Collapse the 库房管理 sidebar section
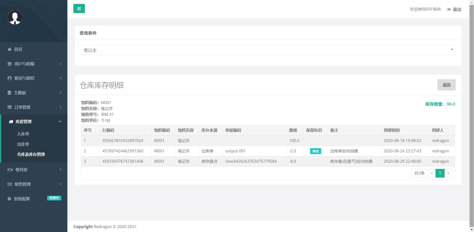The width and height of the screenshot is (474, 232). click(33, 122)
